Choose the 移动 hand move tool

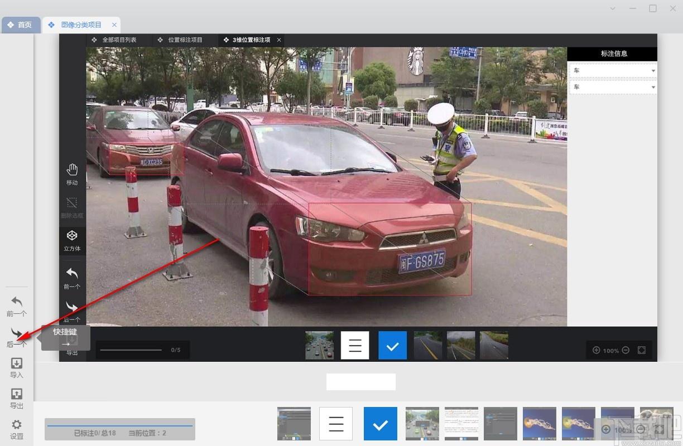72,174
